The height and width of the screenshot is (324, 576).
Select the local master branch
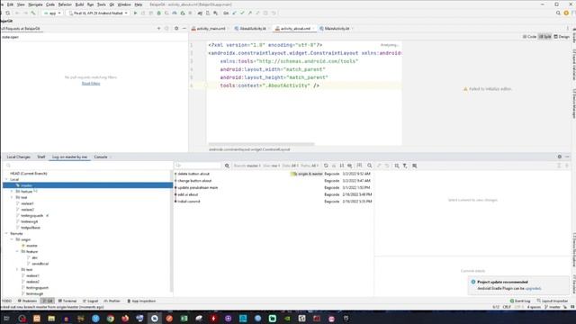tap(88, 185)
